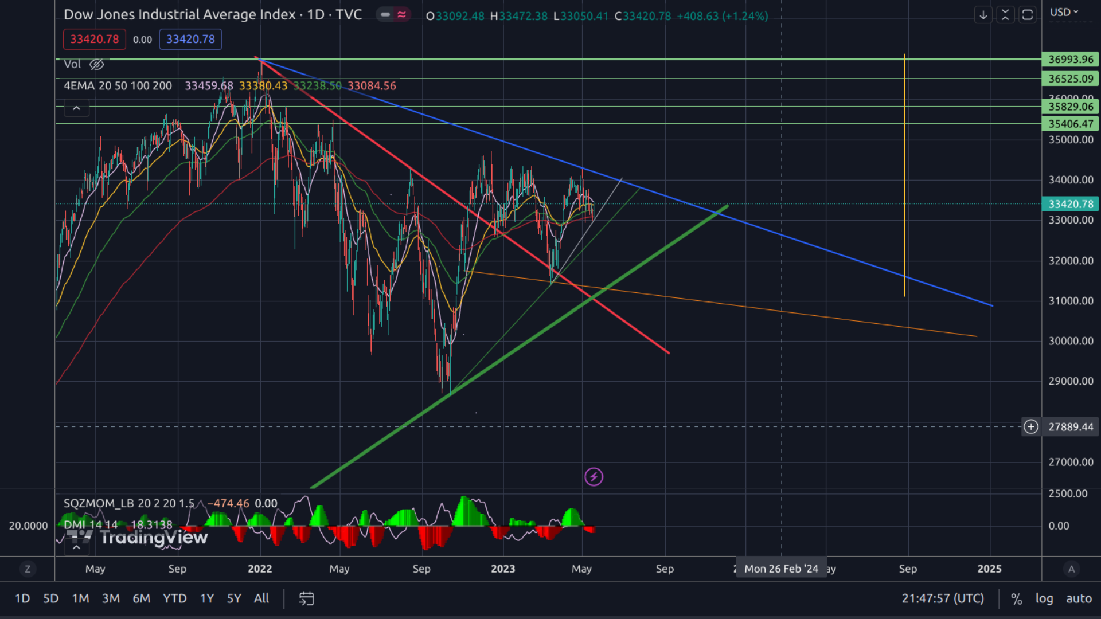Viewport: 1101px width, 619px height.
Task: Click the pink data-mode wave icon
Action: (401, 15)
